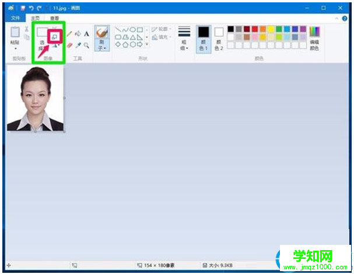Click the Paint app icon in title bar
This screenshot has width=354, height=274.
(x=11, y=8)
